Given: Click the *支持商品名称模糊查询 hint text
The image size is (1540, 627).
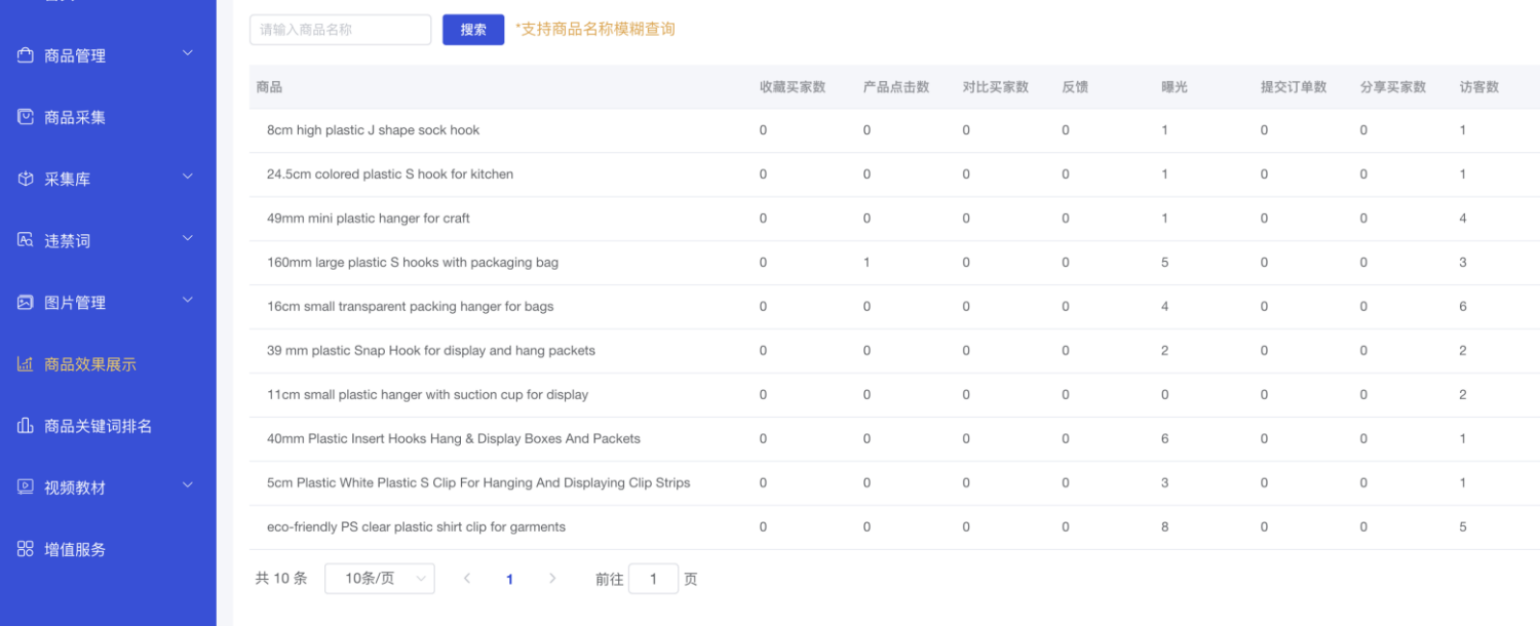Looking at the screenshot, I should pyautogui.click(x=595, y=29).
